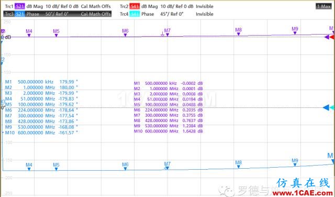Select the Trc2 trace label

click(x=124, y=6)
